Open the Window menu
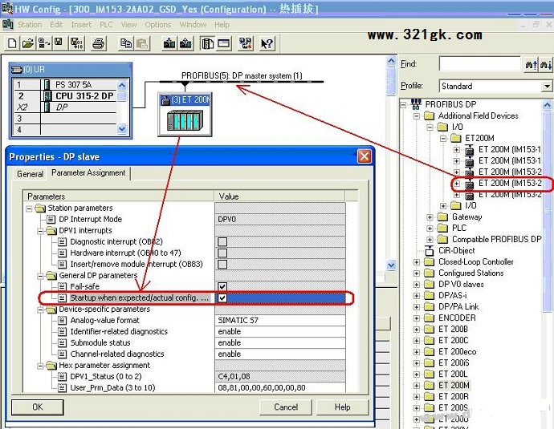This screenshot has height=429, width=554. tap(193, 25)
